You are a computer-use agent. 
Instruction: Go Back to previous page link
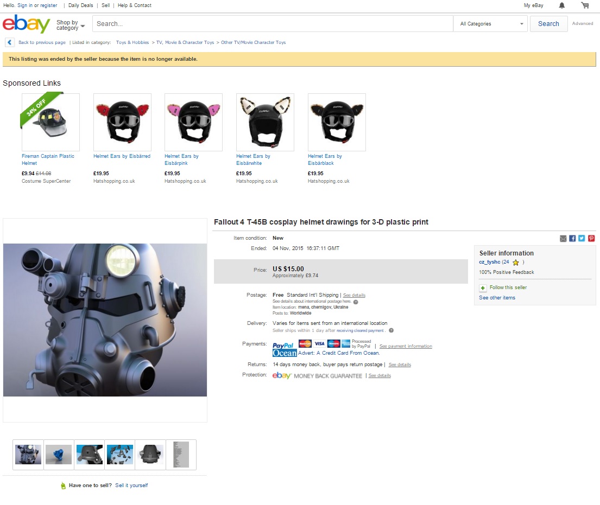tap(42, 42)
